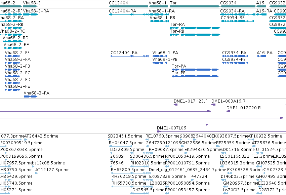This screenshot has height=195, width=286.
Task: Click EST SD23451.5prime
Action: [125, 136]
